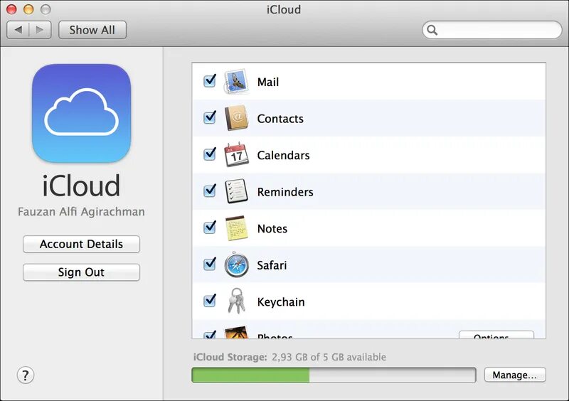Click the name Fauzan Alfi Agirachman
This screenshot has width=569, height=401.
point(81,212)
